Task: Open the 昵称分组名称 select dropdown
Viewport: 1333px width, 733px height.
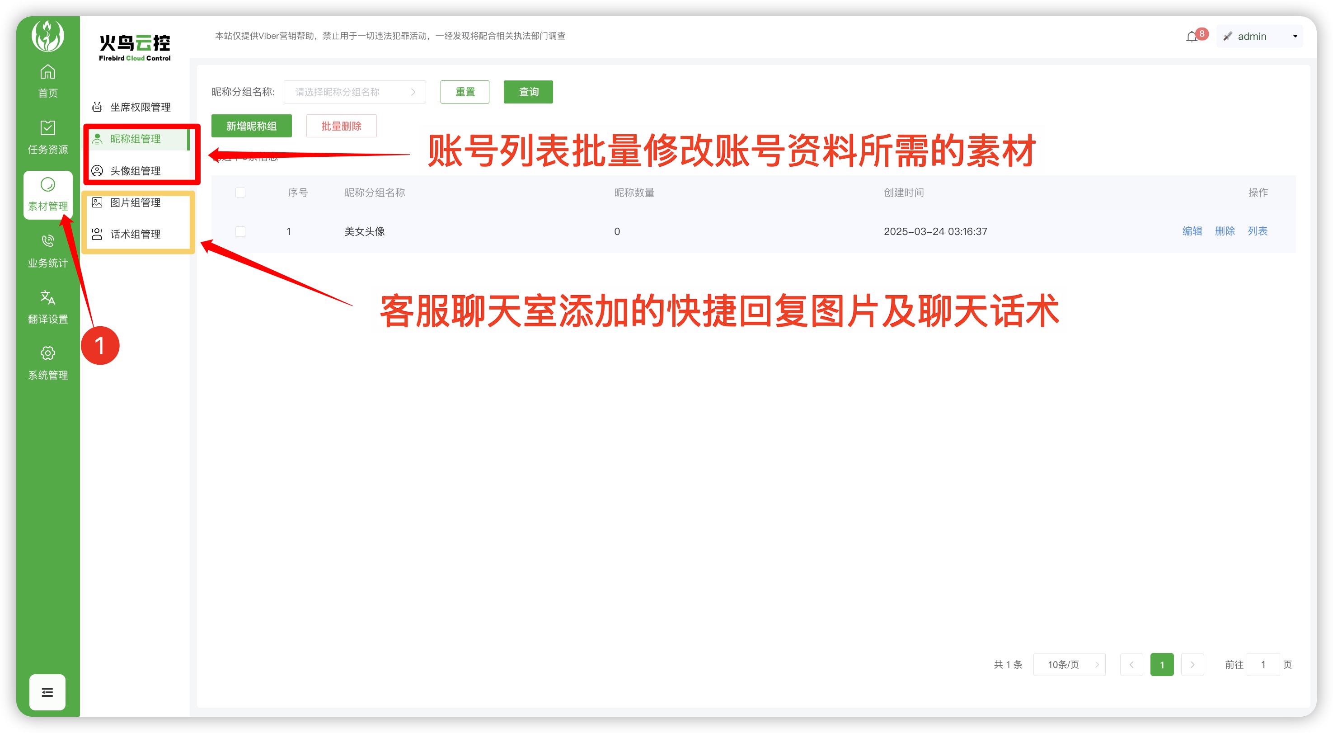Action: (x=354, y=92)
